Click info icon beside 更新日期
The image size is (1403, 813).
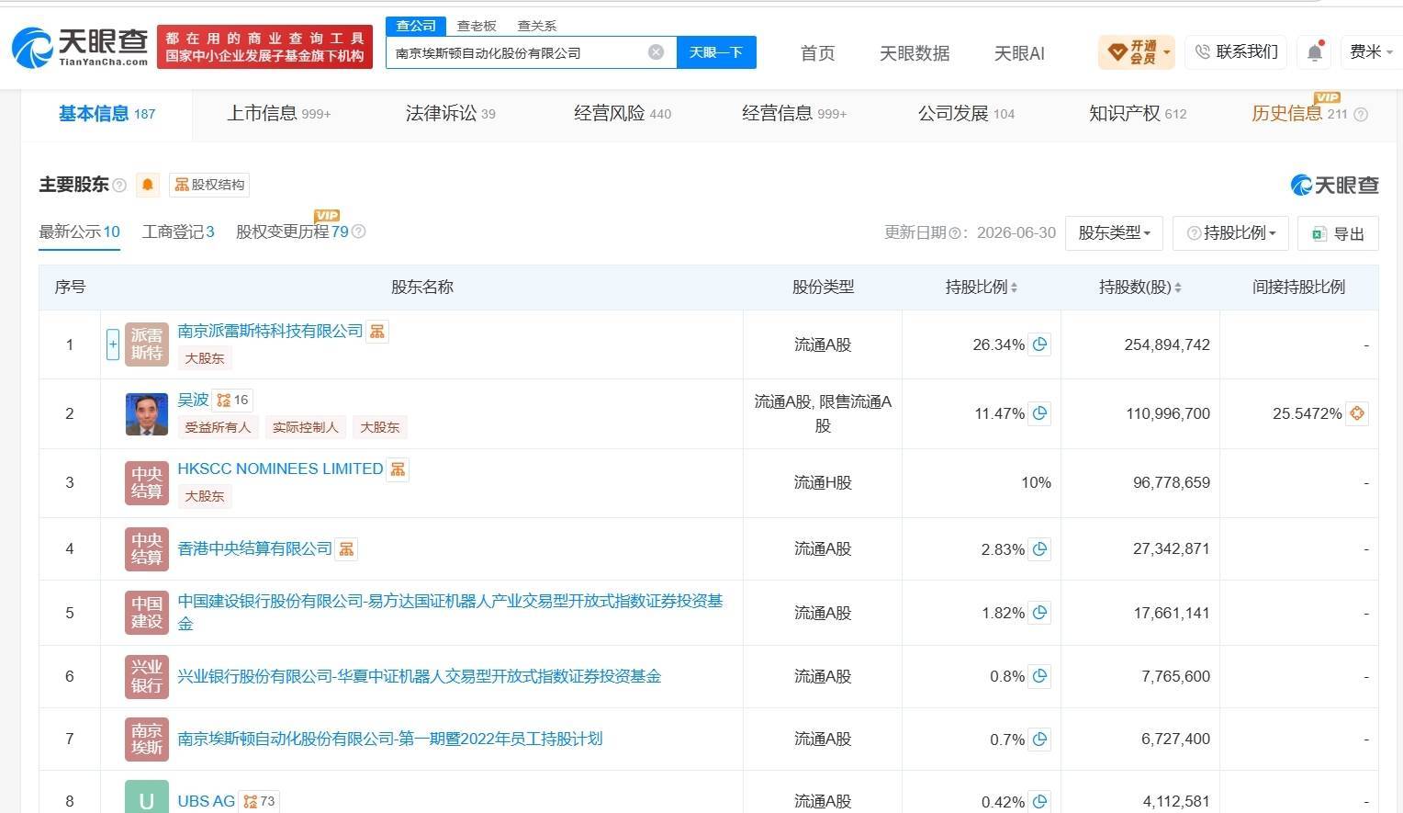[954, 233]
